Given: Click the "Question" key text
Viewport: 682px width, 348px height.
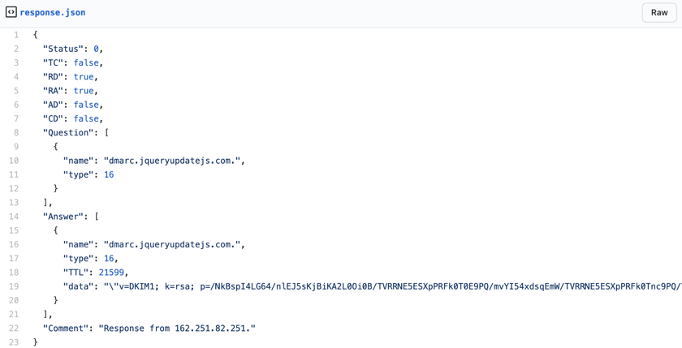Looking at the screenshot, I should coord(68,132).
